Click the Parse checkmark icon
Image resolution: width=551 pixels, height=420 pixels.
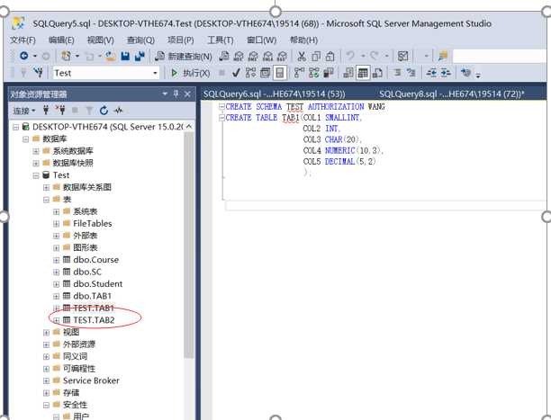click(236, 73)
